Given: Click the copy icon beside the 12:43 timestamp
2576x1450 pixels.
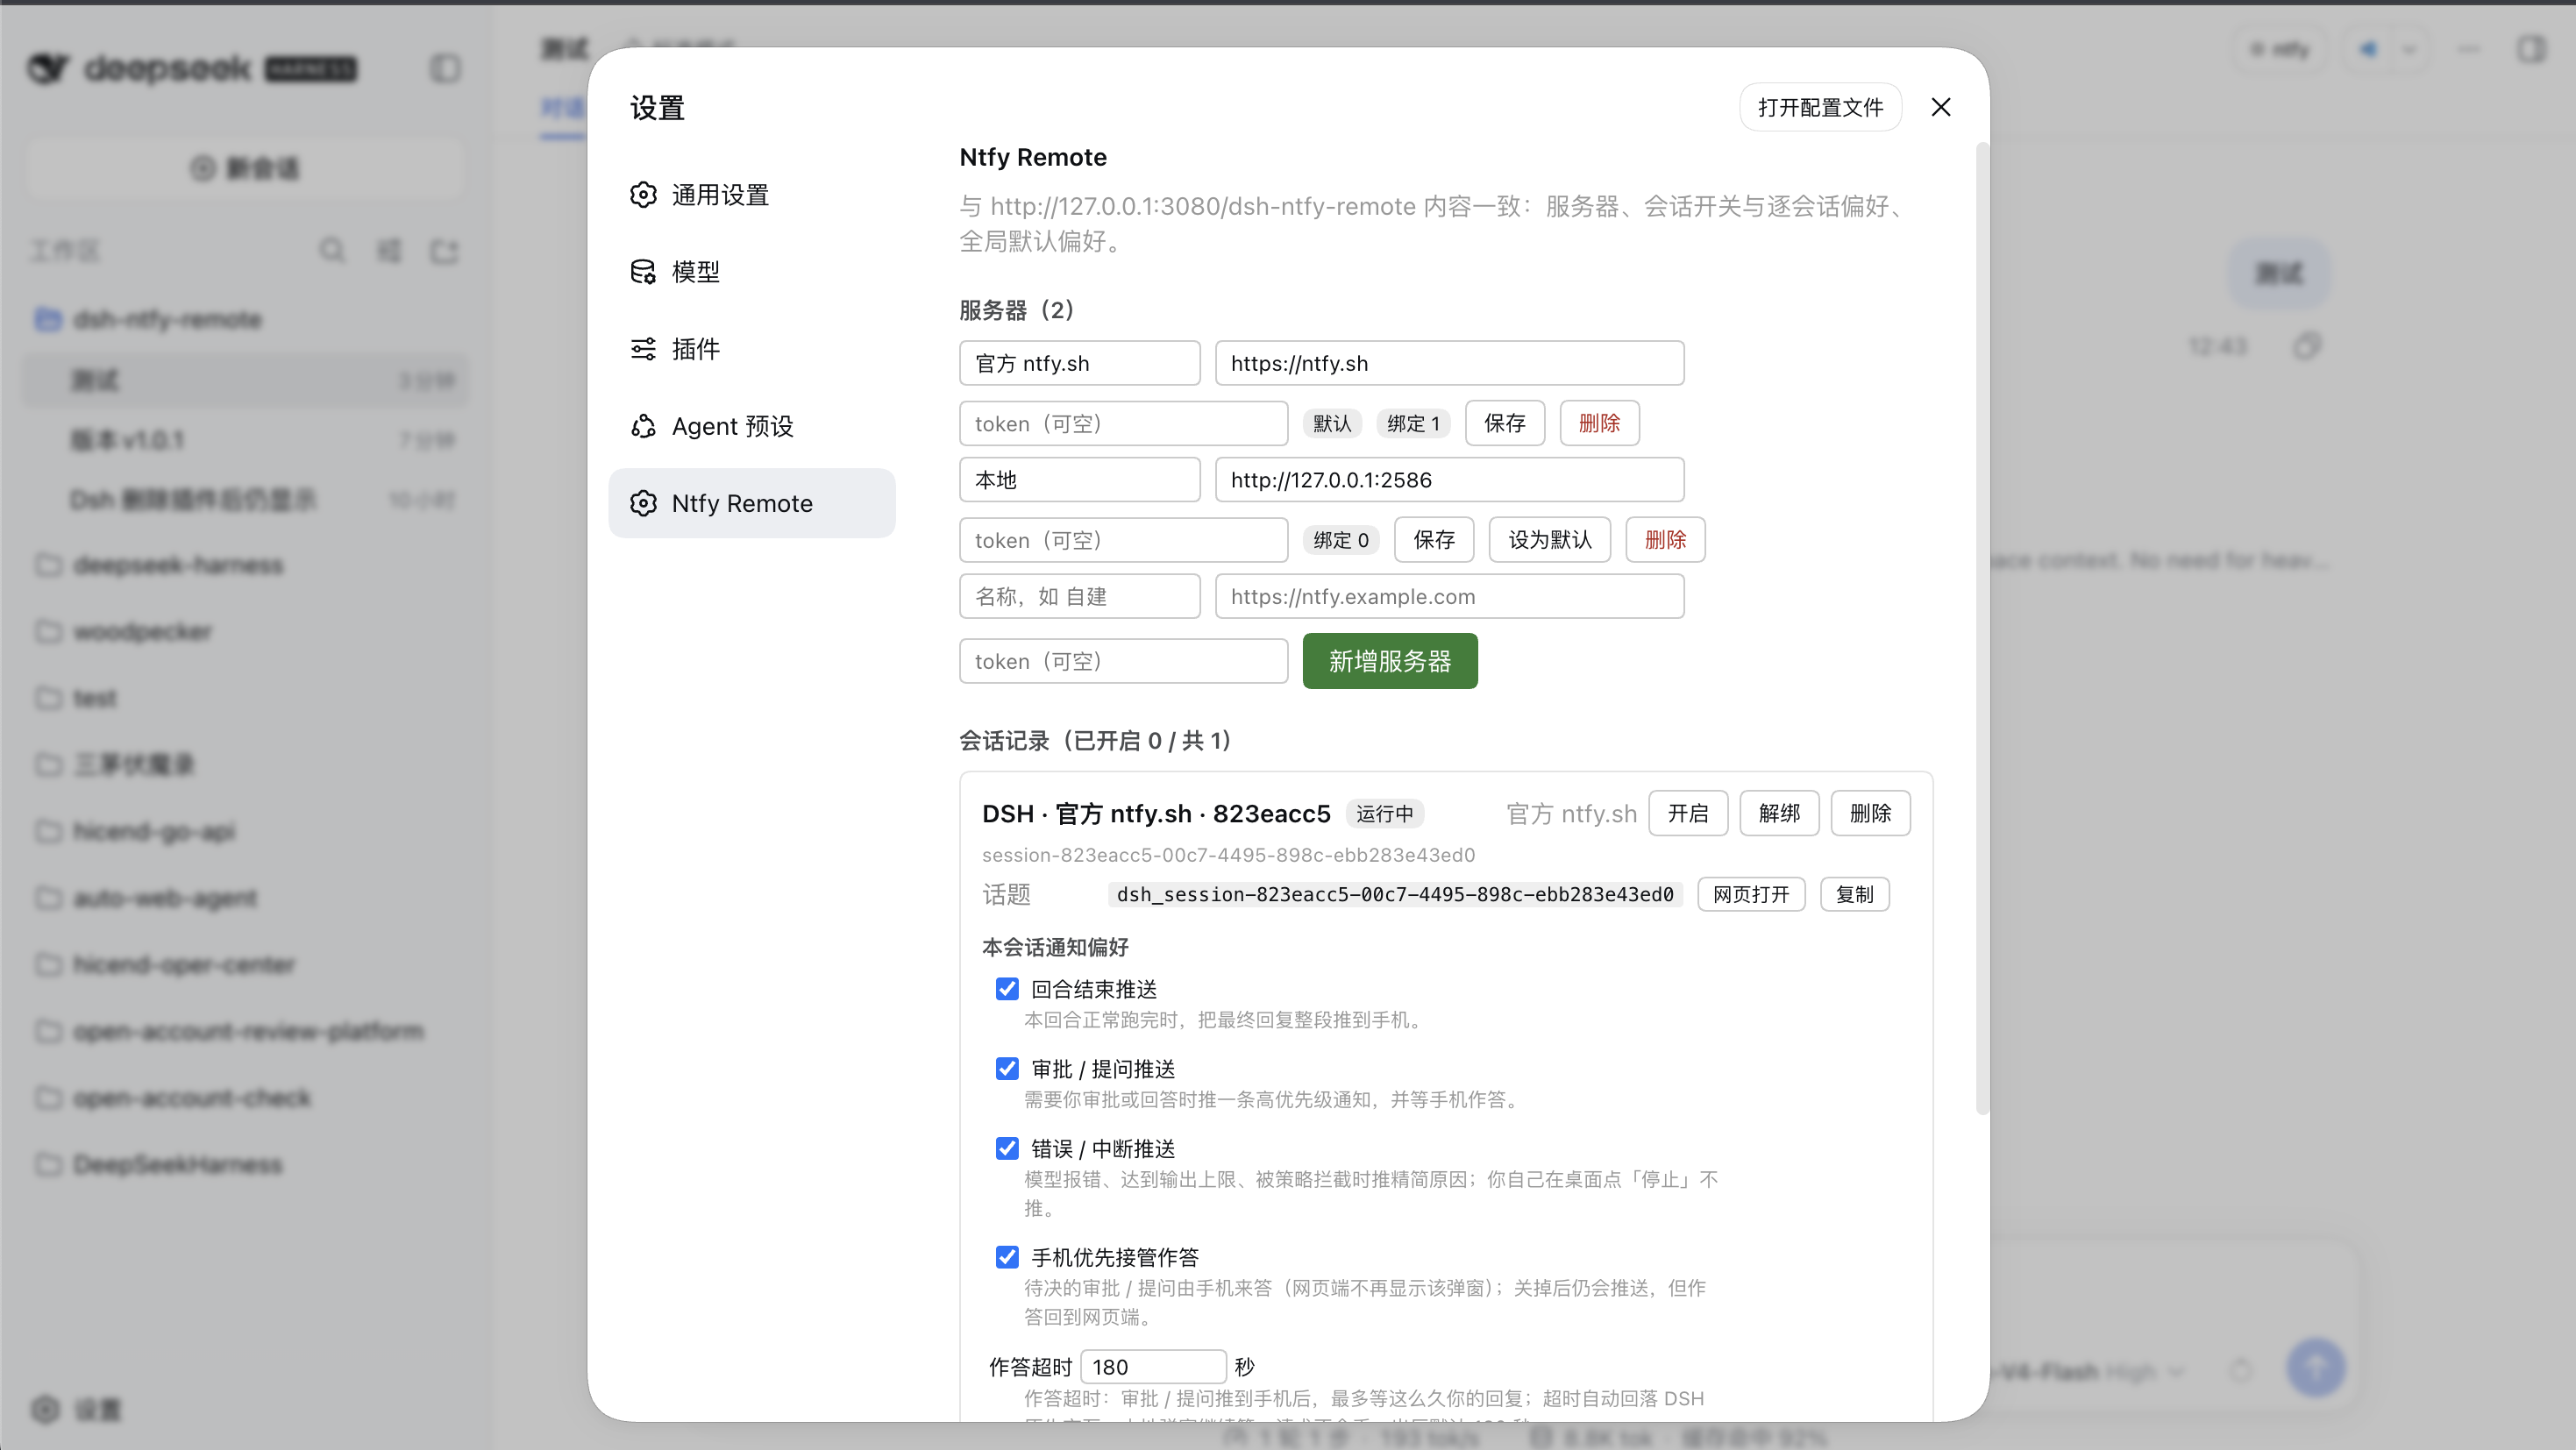Looking at the screenshot, I should pos(2307,346).
